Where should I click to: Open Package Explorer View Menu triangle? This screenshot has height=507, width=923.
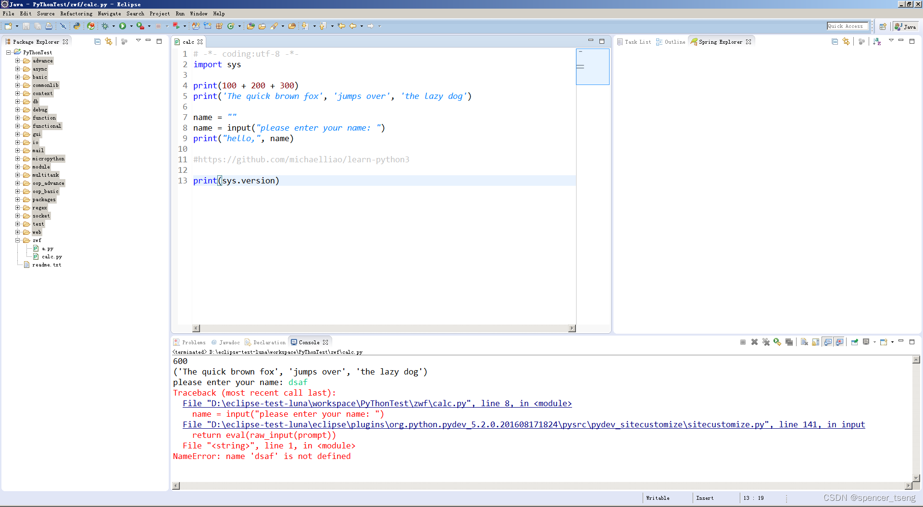138,41
